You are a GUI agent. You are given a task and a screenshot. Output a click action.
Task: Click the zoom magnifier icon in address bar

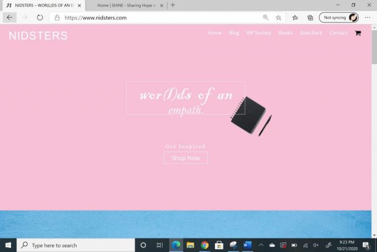point(266,18)
